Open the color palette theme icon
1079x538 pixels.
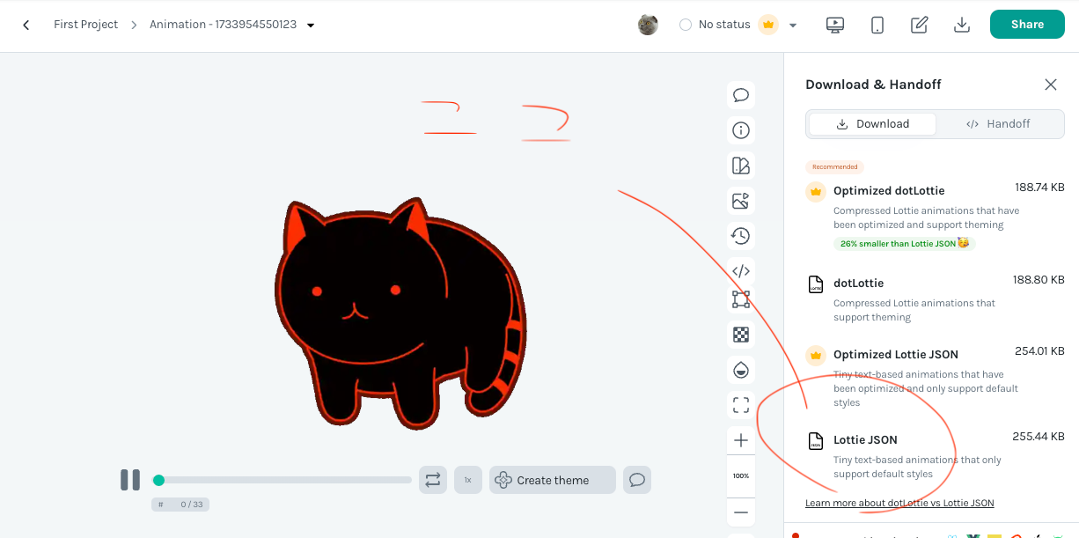tap(741, 166)
